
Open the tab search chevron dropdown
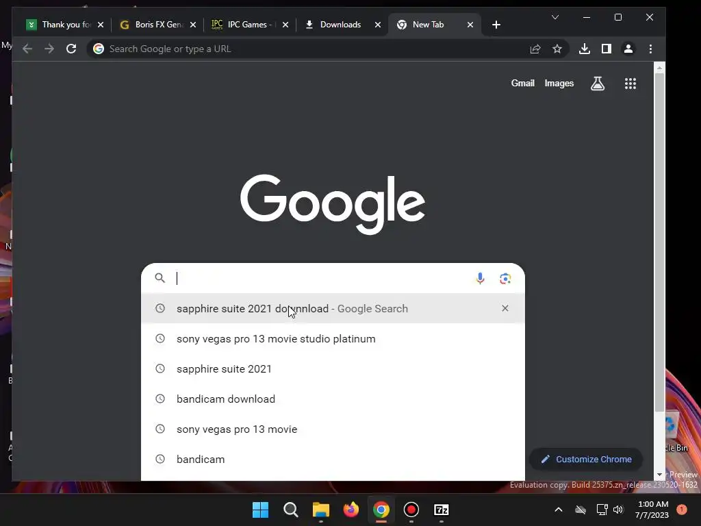555,17
